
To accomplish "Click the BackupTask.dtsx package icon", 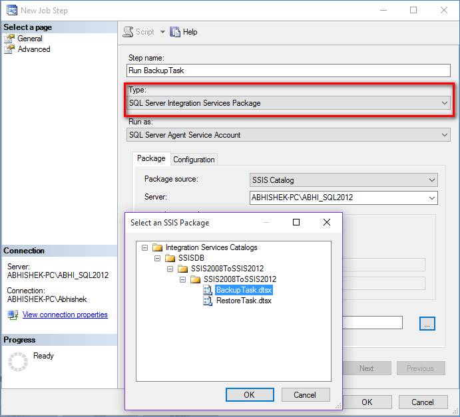I will pos(208,290).
